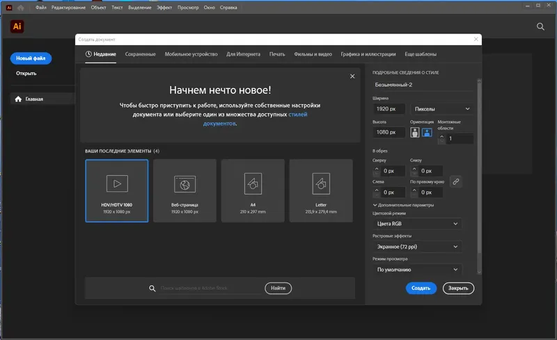The width and height of the screenshot is (557, 340).
Task: Increase the Снизу bleed stepper
Action: click(414, 168)
